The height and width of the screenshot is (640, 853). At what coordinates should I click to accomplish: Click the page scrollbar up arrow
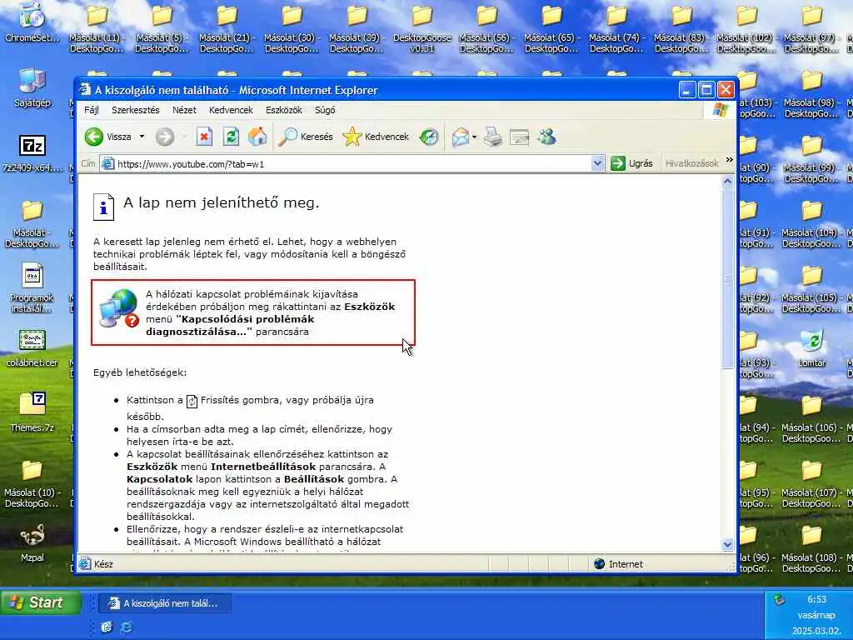pos(727,182)
